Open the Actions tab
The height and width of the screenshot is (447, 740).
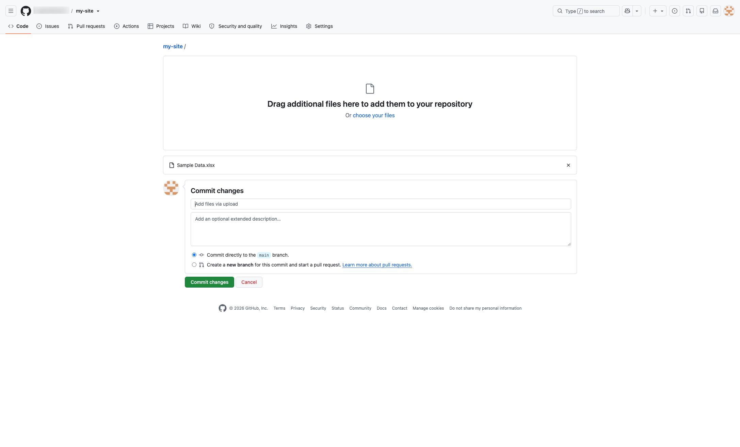coord(126,26)
